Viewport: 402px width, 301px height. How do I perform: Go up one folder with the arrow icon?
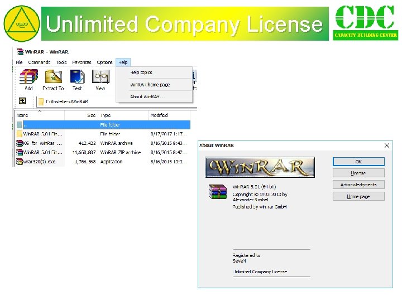(22, 101)
